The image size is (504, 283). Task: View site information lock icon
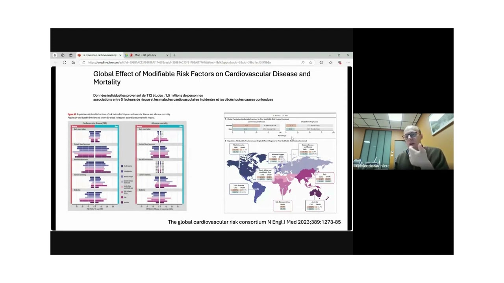click(x=83, y=62)
